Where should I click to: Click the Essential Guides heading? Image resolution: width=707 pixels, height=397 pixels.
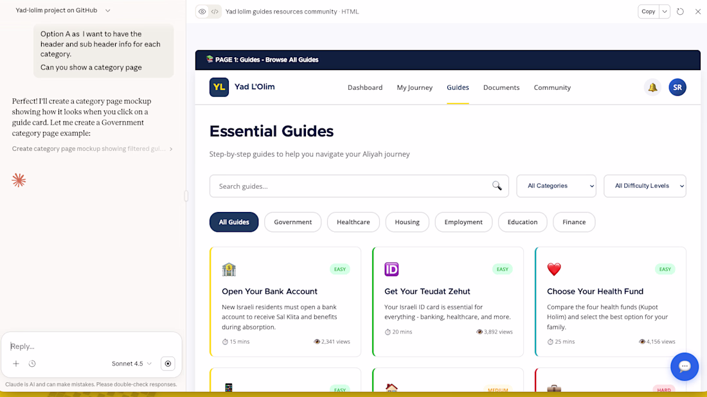pos(271,131)
